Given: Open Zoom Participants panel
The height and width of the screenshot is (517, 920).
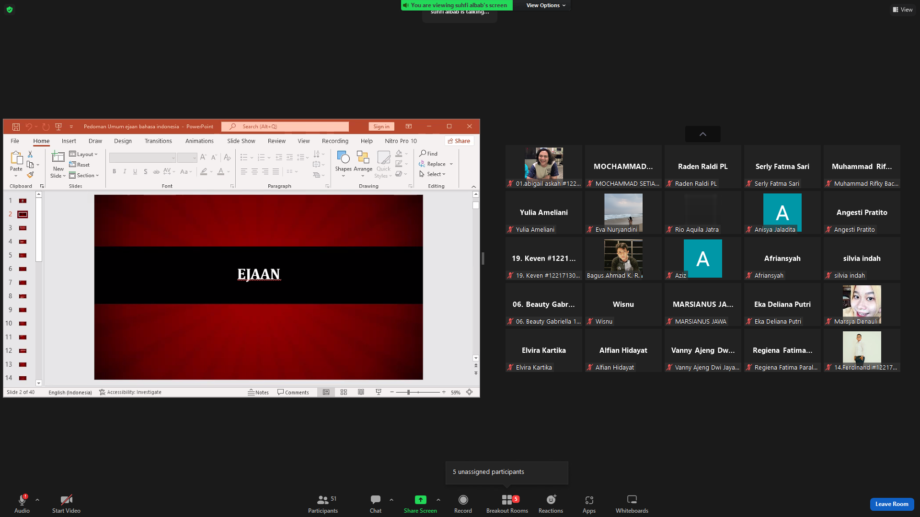Looking at the screenshot, I should pyautogui.click(x=323, y=504).
